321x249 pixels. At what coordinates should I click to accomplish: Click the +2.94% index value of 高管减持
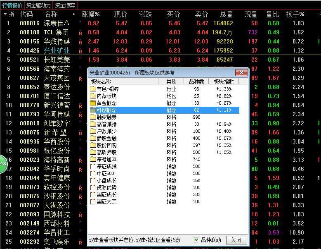pyautogui.click(x=224, y=124)
